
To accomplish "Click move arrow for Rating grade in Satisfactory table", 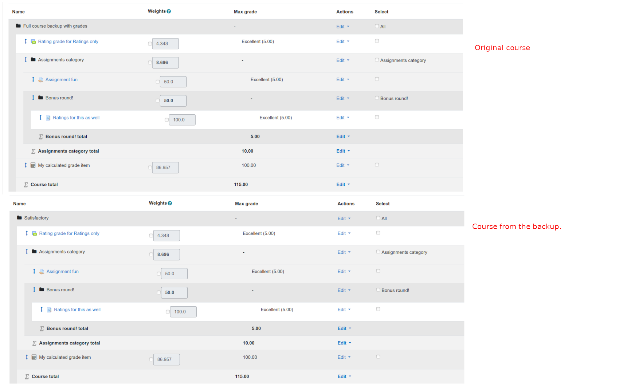I will [27, 233].
